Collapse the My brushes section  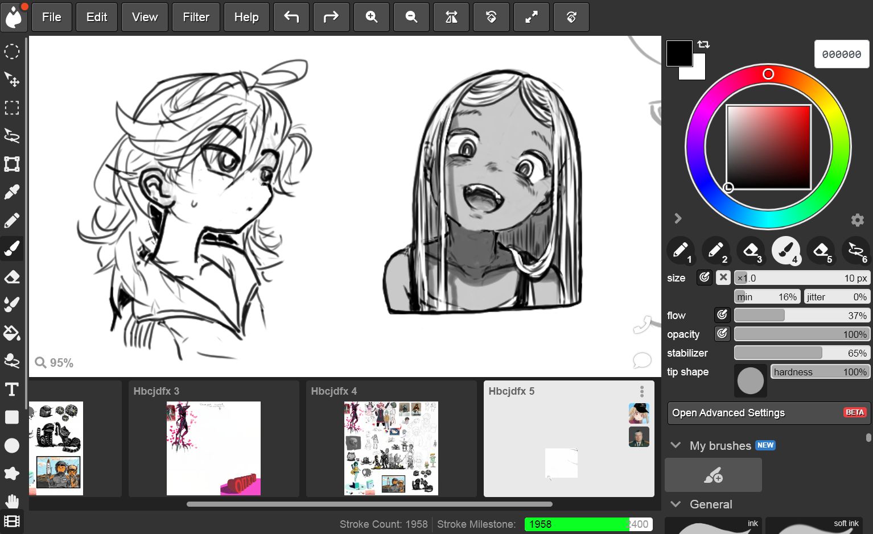[676, 445]
